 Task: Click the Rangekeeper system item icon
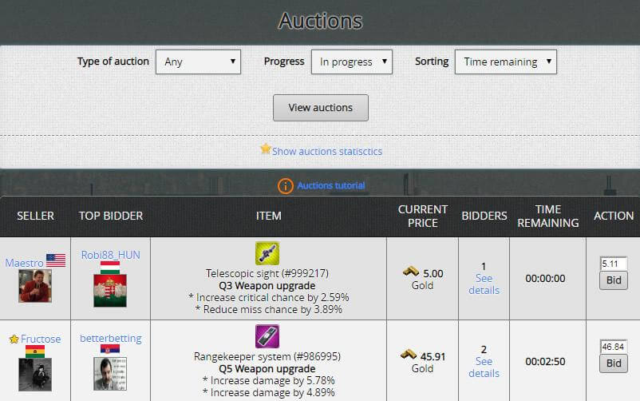pyautogui.click(x=267, y=336)
